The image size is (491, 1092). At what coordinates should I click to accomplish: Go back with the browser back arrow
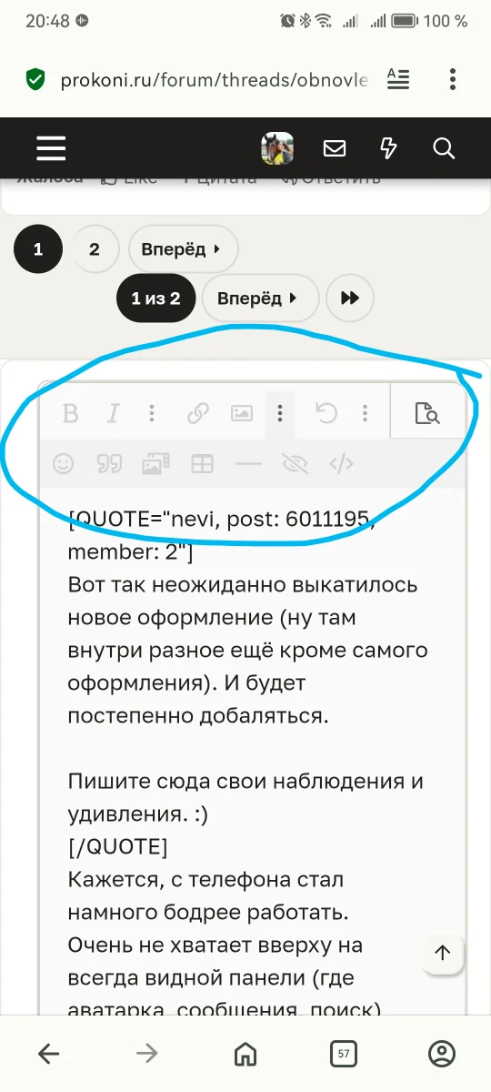pos(48,1054)
